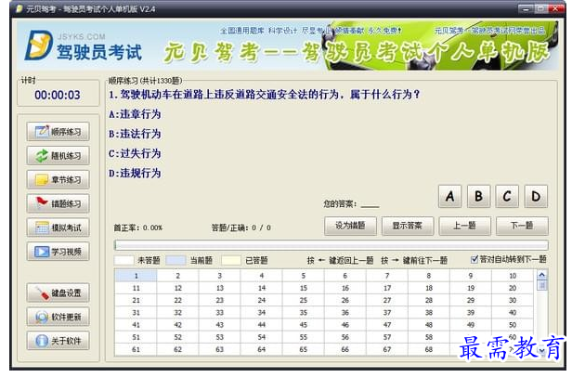Jump to question 52 in grid
The height and width of the screenshot is (377, 572).
[177, 337]
